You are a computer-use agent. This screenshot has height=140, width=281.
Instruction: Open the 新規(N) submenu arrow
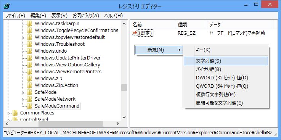tap(179, 50)
